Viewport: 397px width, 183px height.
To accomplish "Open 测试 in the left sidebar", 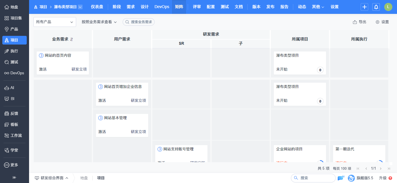I will click(x=15, y=62).
